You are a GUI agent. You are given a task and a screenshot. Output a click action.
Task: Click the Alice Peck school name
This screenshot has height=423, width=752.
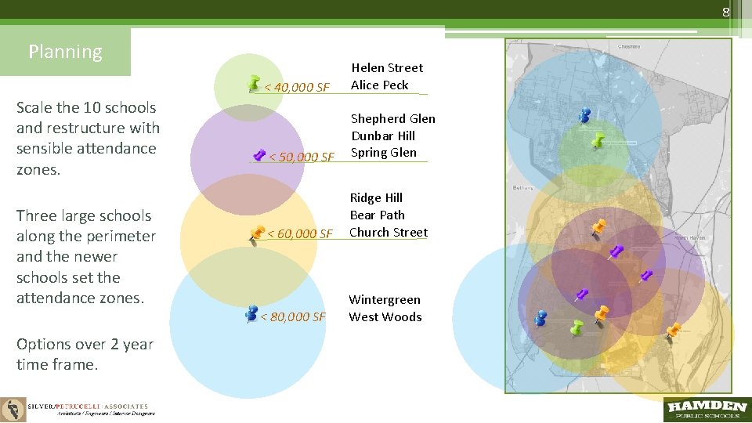point(379,85)
